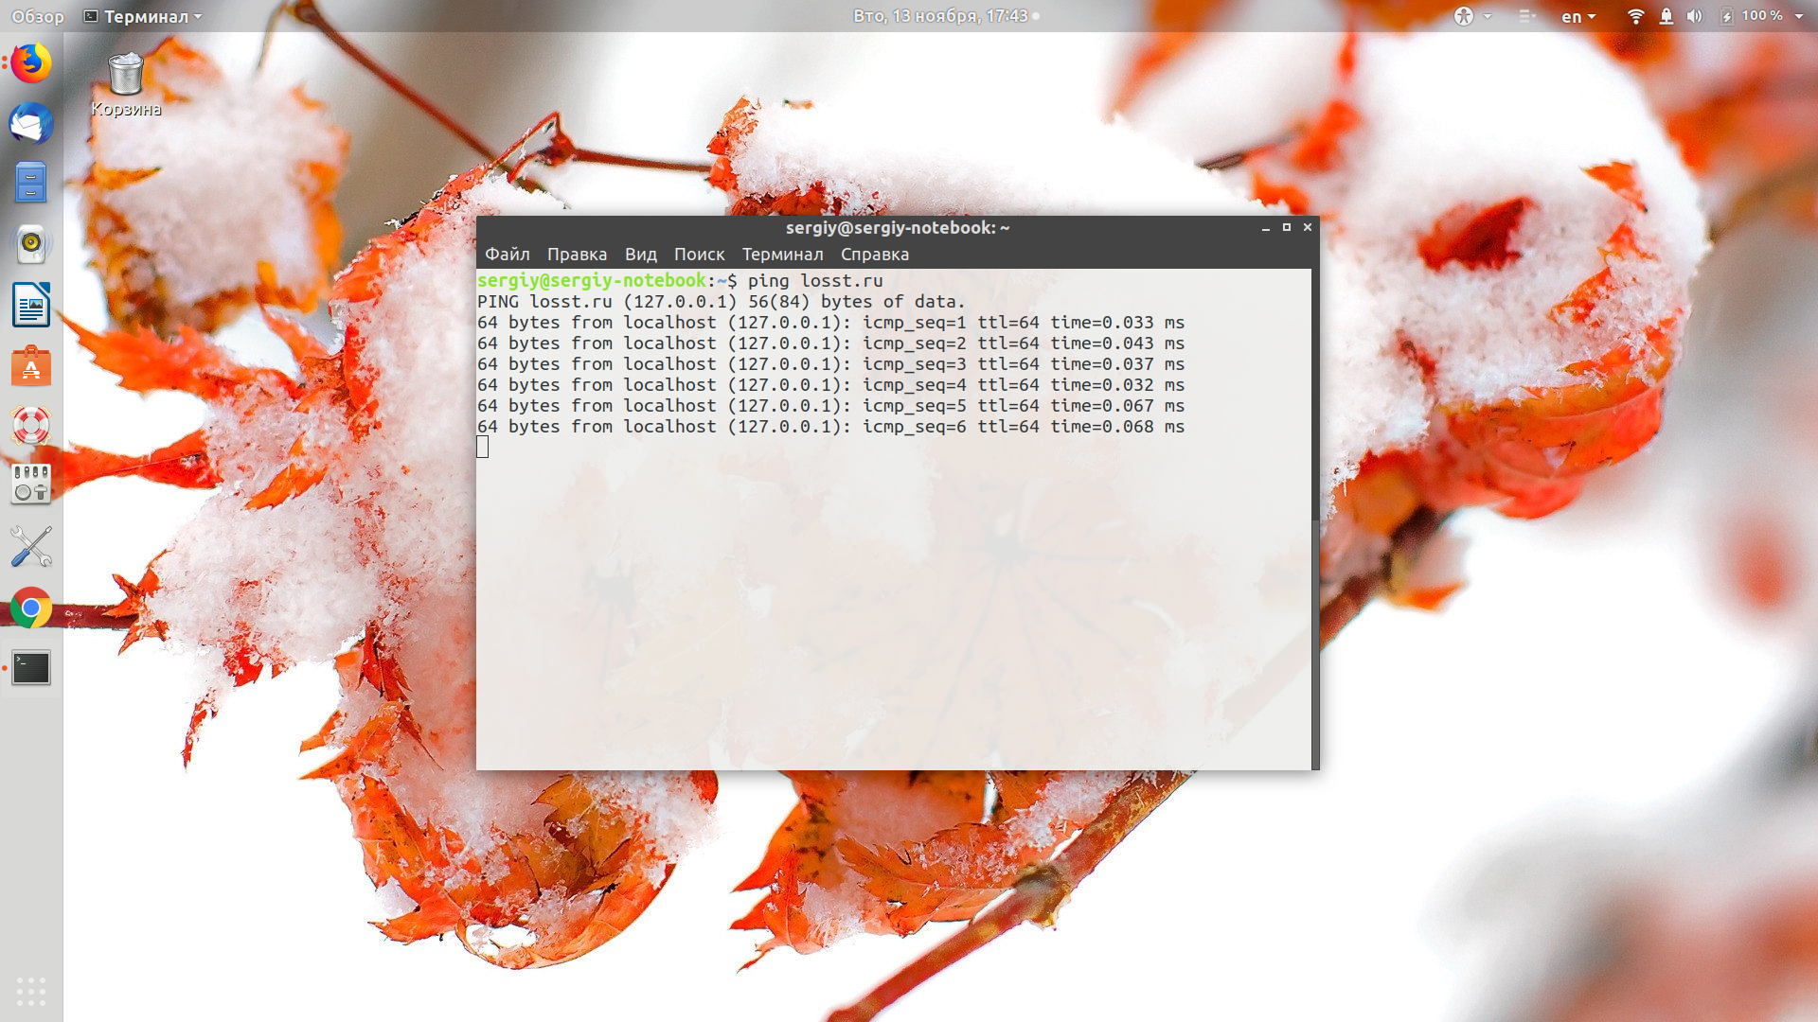Click the battery 100 % indicator

pos(1751,16)
